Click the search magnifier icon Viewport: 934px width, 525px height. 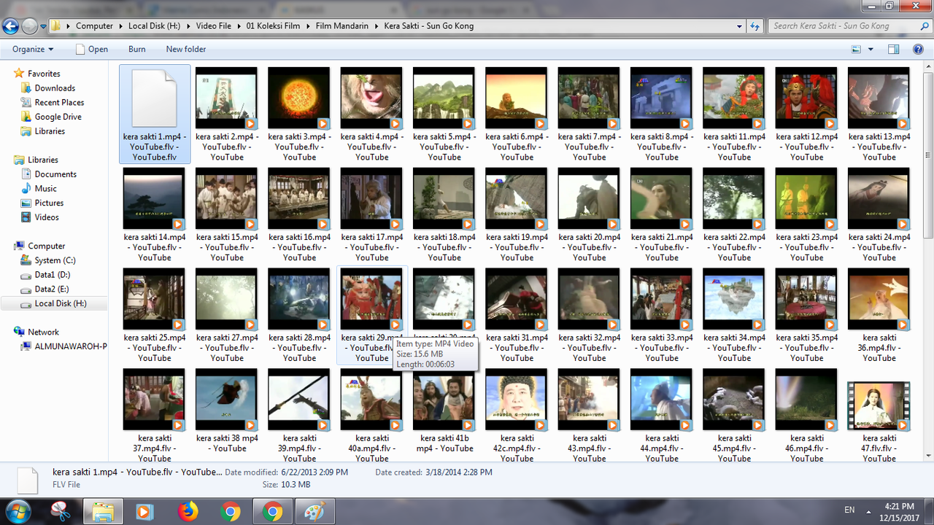[x=924, y=26]
